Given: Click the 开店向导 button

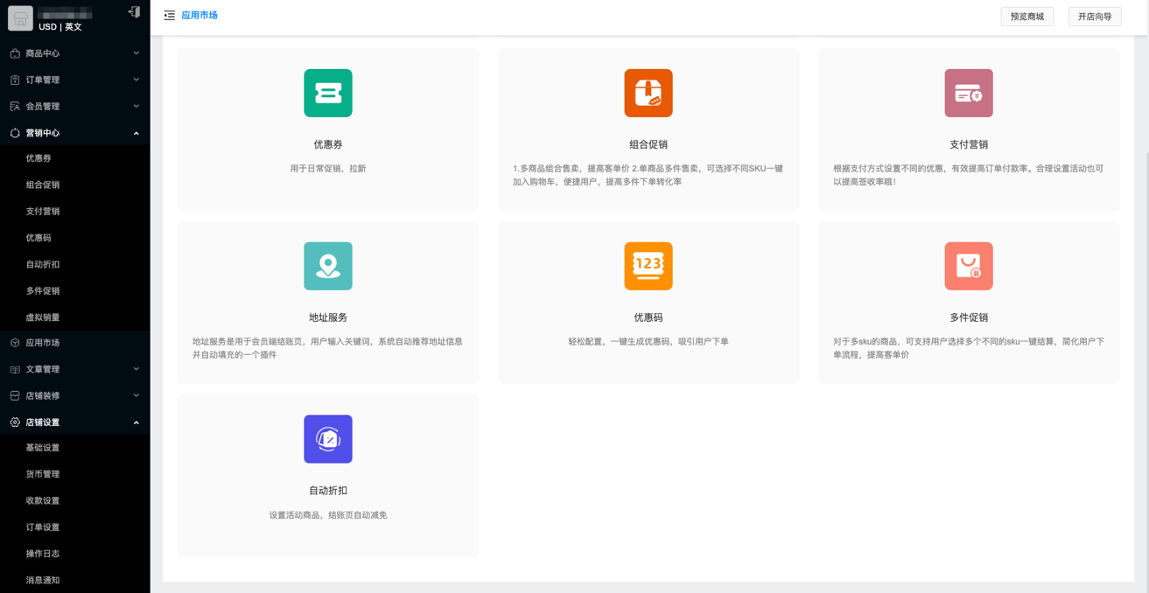Looking at the screenshot, I should coord(1094,17).
